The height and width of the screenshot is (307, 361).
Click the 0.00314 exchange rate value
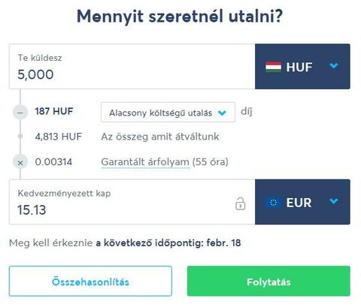click(53, 162)
